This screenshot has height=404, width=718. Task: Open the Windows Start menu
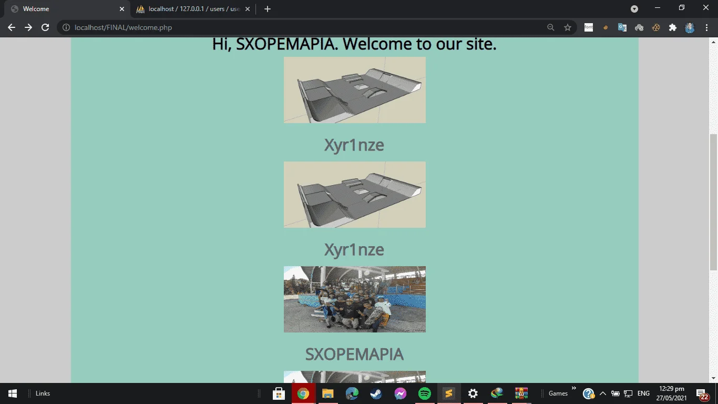tap(13, 393)
